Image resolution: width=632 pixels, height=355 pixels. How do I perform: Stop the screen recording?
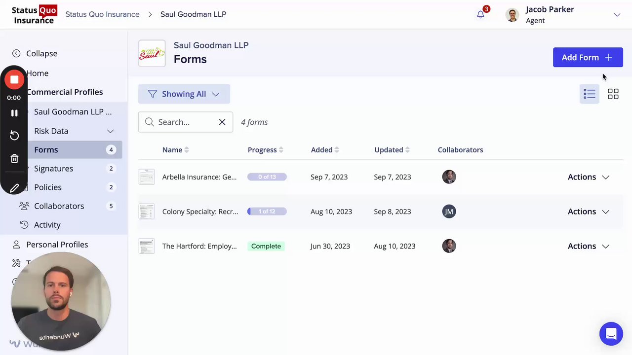click(14, 80)
